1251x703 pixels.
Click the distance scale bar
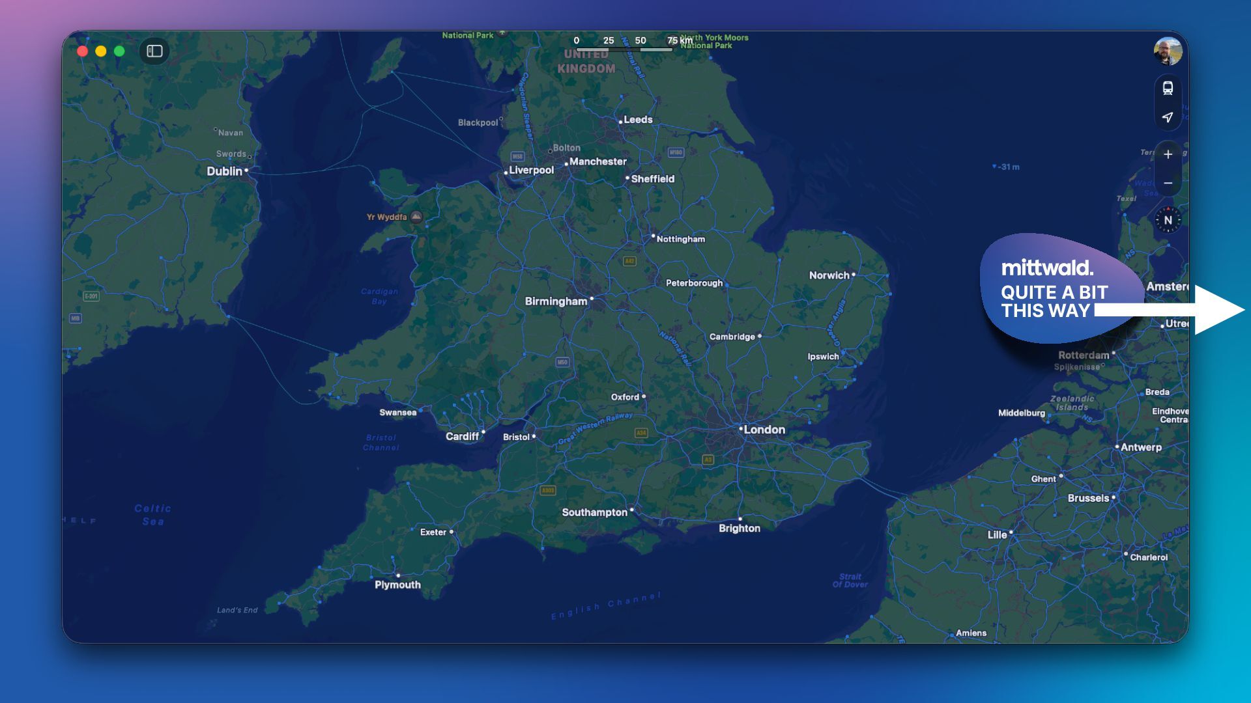tap(624, 49)
